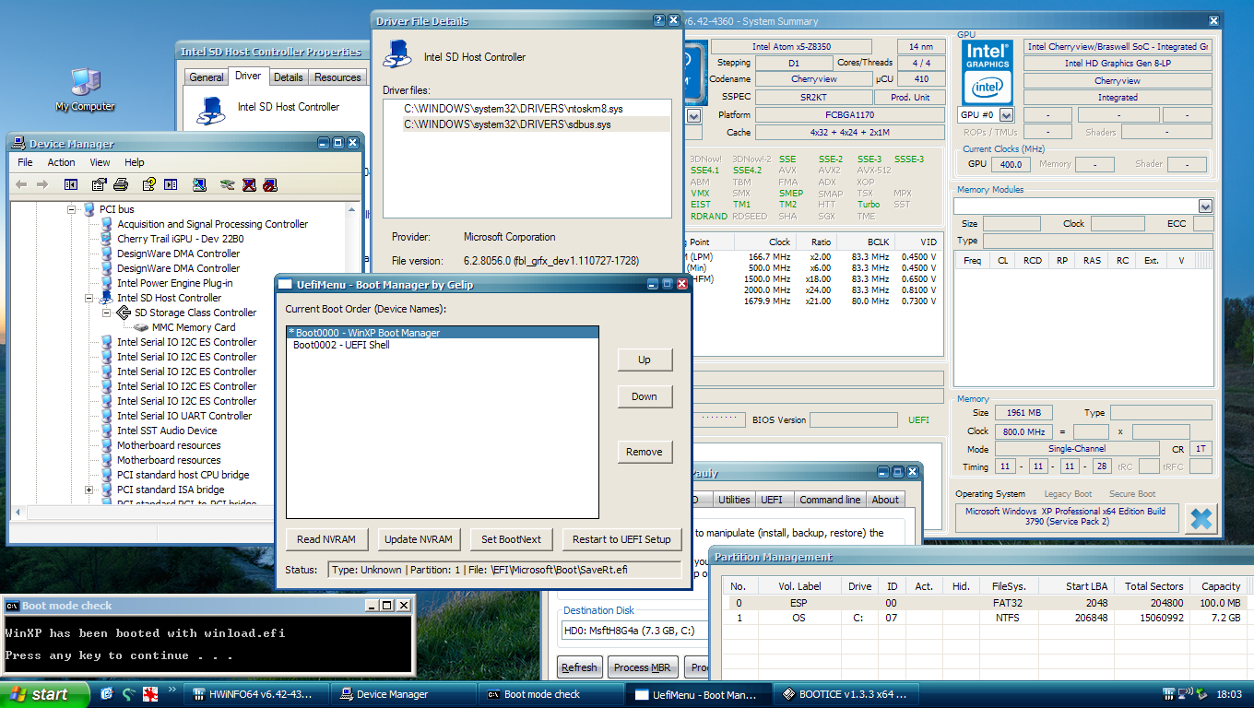
Task: Click the MMC Memory Card drive icon
Action: coord(141,327)
